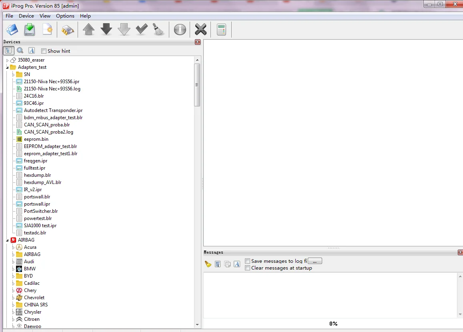Viewport: 463px width, 332px height.
Task: Select the BMW airbag folder
Action: [30, 268]
